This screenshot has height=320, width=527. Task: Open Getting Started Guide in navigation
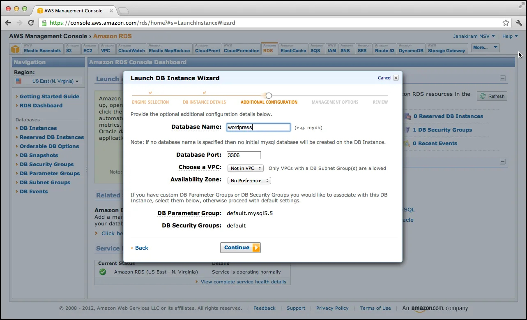point(49,97)
